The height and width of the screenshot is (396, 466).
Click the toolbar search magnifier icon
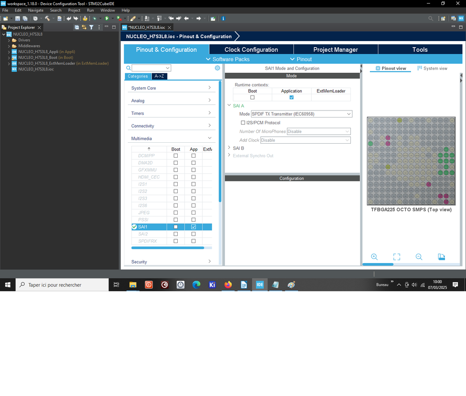431,18
